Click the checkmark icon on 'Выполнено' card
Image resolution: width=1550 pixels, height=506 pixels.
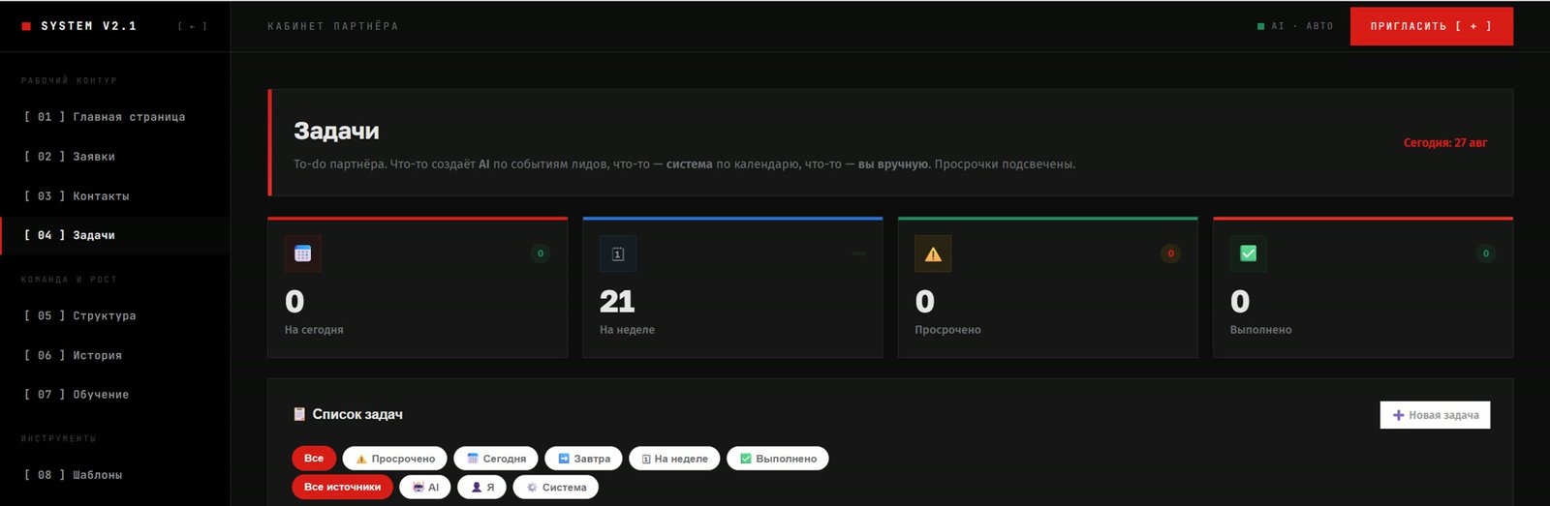1248,253
